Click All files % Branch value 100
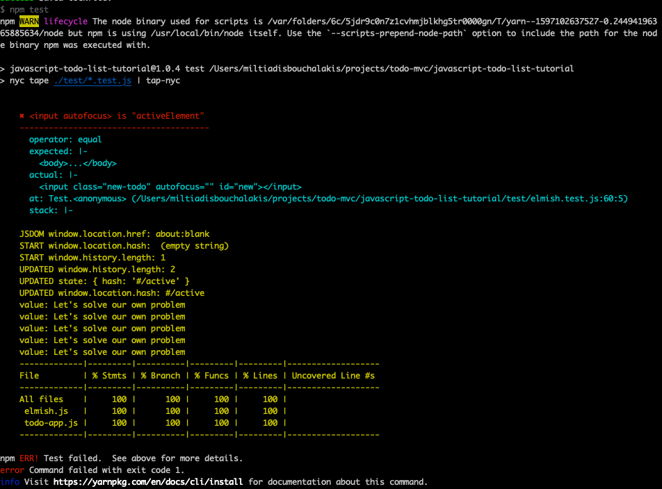This screenshot has height=489, width=662. (172, 399)
